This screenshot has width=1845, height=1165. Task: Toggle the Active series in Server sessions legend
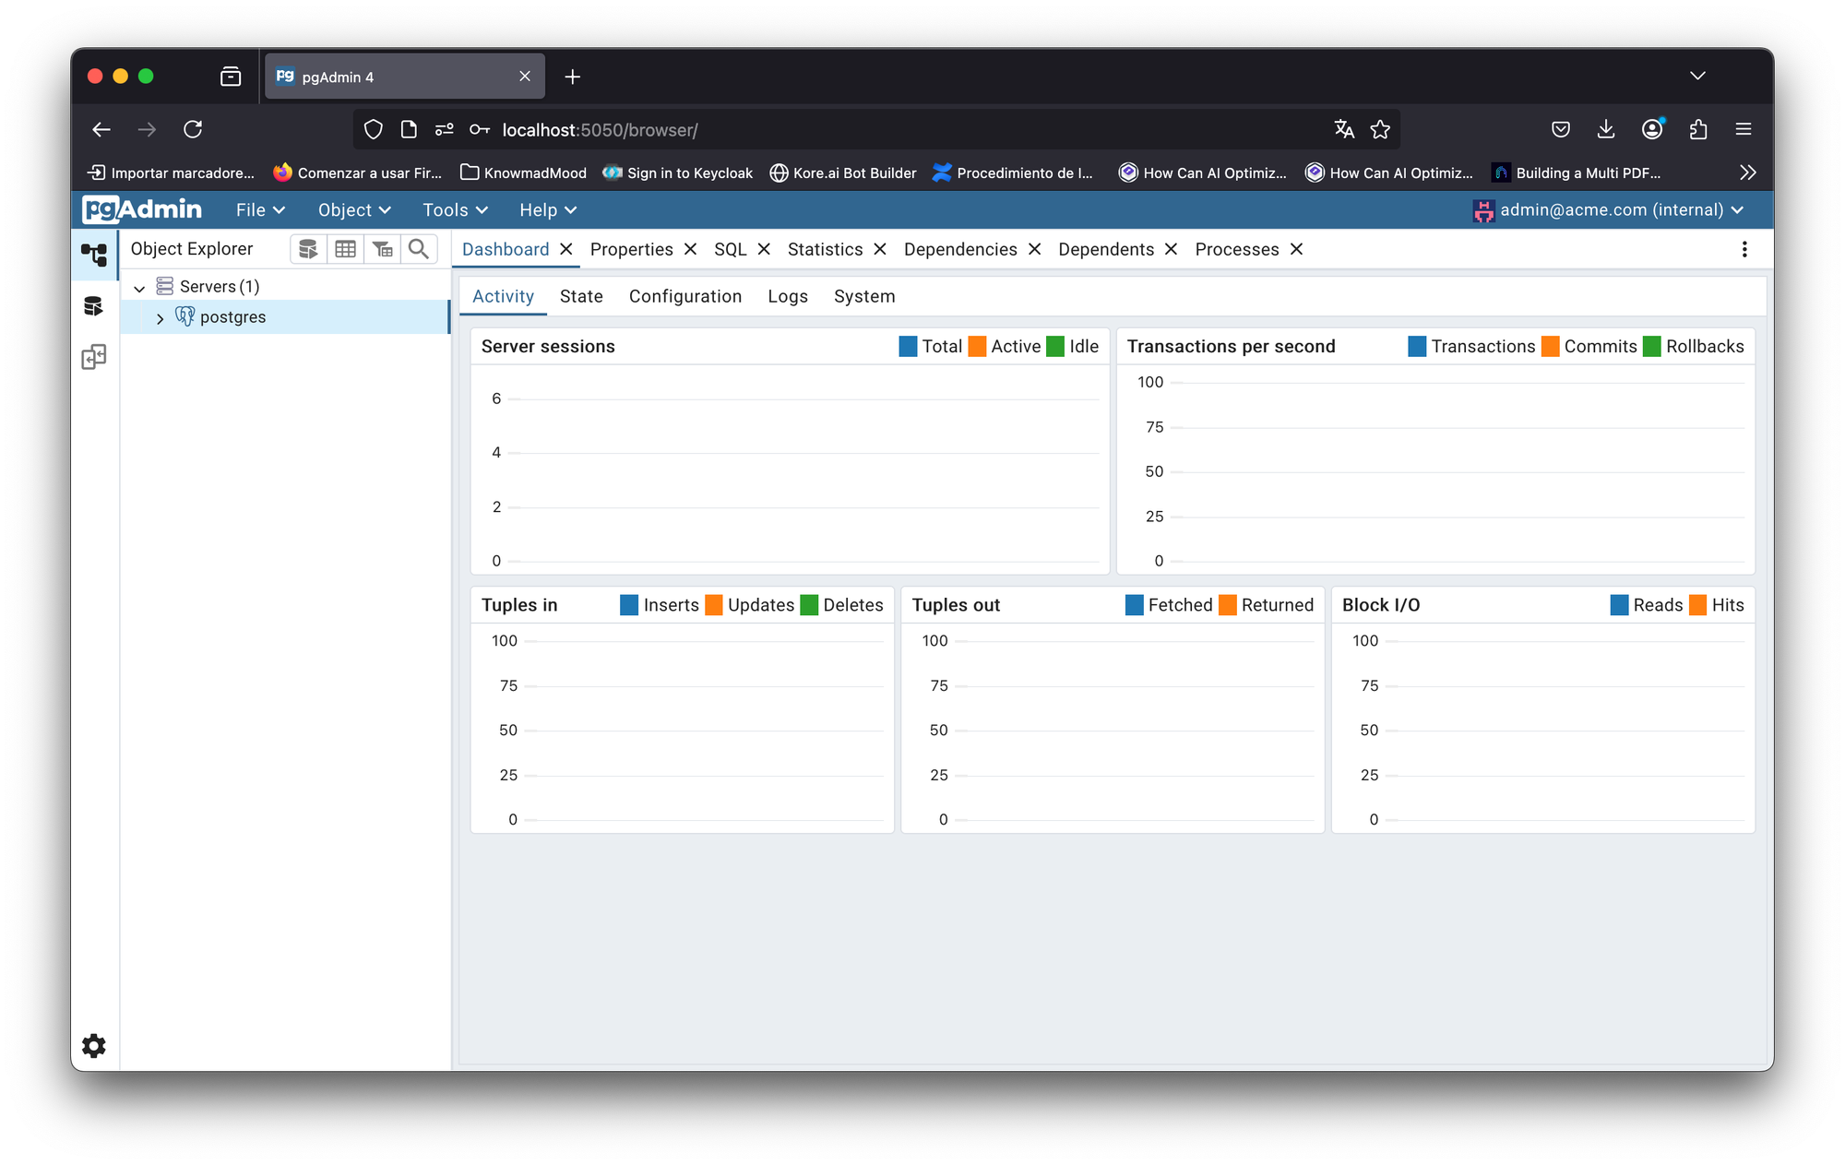click(1015, 347)
